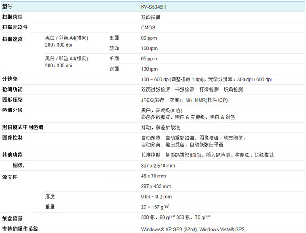Click the 160 ipm duplex speed
This screenshot has width=306, height=233.
pyautogui.click(x=149, y=48)
